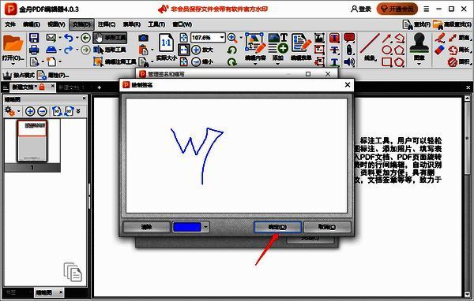Toggle the edit annotation tool 编辑注释工具
Image resolution: width=474 pixels, height=301 pixels.
click(x=115, y=61)
